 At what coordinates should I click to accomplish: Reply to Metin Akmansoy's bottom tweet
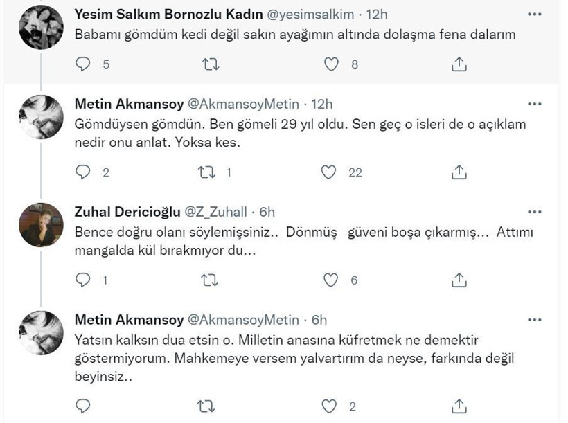pos(82,402)
